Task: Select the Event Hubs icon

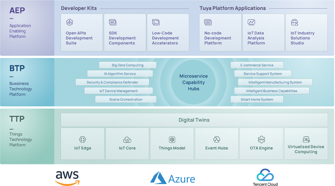Action: [x=216, y=140]
